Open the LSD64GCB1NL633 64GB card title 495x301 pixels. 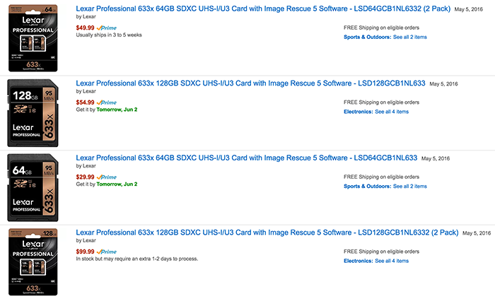(247, 158)
